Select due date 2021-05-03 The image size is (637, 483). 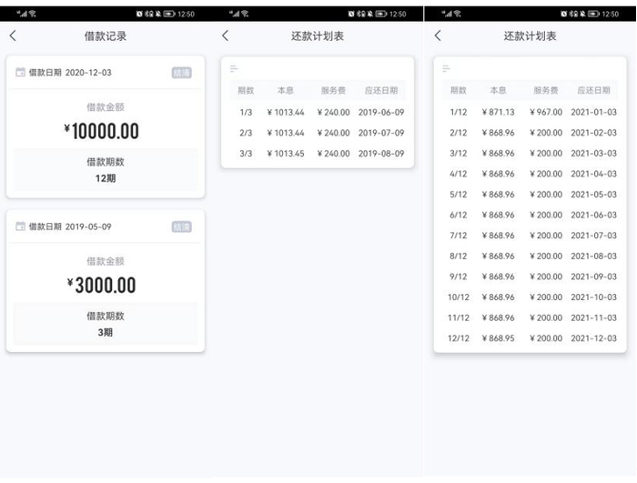pyautogui.click(x=593, y=195)
